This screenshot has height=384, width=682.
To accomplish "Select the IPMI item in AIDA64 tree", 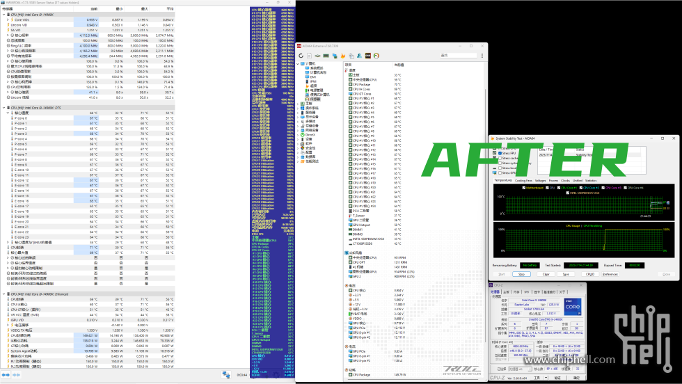I will tap(312, 81).
